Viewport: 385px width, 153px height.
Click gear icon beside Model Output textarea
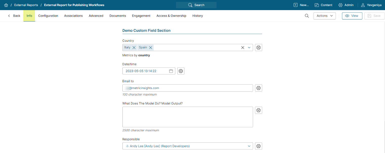pyautogui.click(x=258, y=110)
